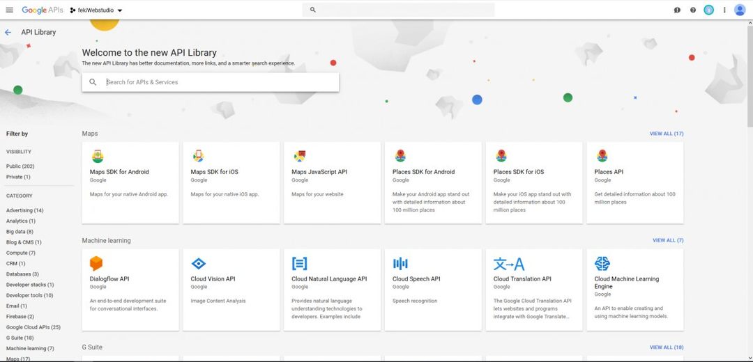The height and width of the screenshot is (362, 753).
Task: Click the Places SDK for iOS icon
Action: 501,157
